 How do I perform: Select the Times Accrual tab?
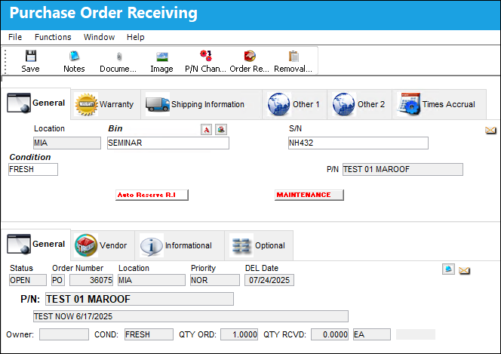tap(439, 104)
